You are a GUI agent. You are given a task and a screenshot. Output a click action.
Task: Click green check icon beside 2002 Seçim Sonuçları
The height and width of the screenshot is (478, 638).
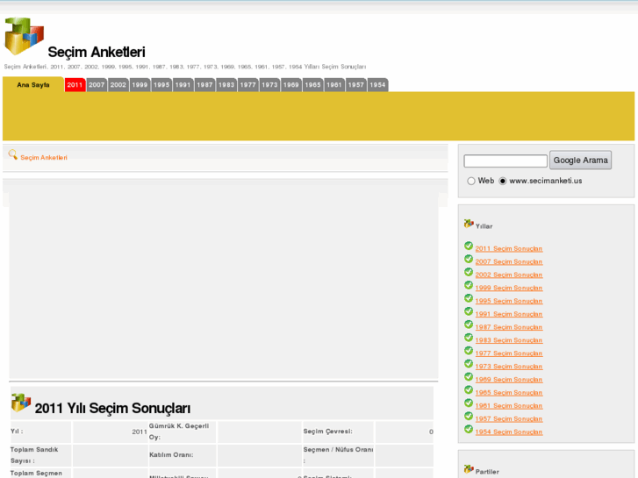(x=469, y=272)
